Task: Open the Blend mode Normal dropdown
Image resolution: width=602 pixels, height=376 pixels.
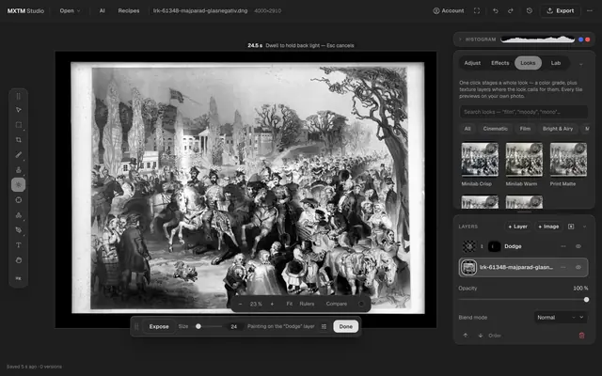Action: (x=561, y=318)
